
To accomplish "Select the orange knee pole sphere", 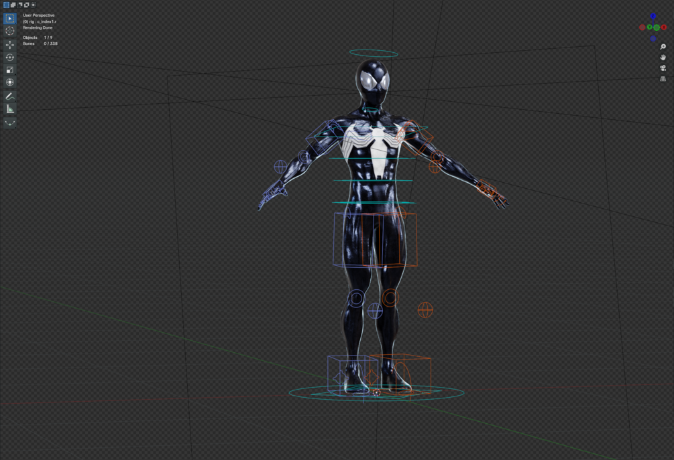I will point(425,310).
